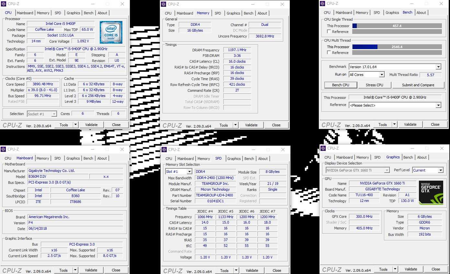Screen dimensions: 450x274
Task: Click the Intel Core i5 logo badge
Action: (x=111, y=32)
